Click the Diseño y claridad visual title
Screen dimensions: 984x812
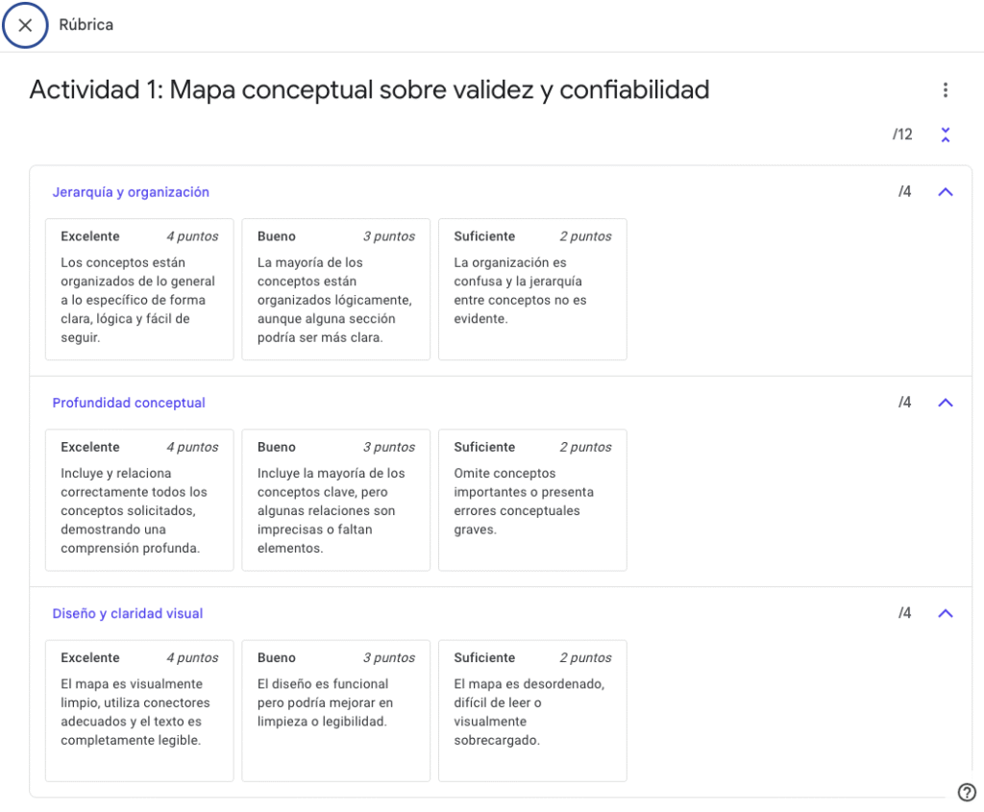point(128,613)
